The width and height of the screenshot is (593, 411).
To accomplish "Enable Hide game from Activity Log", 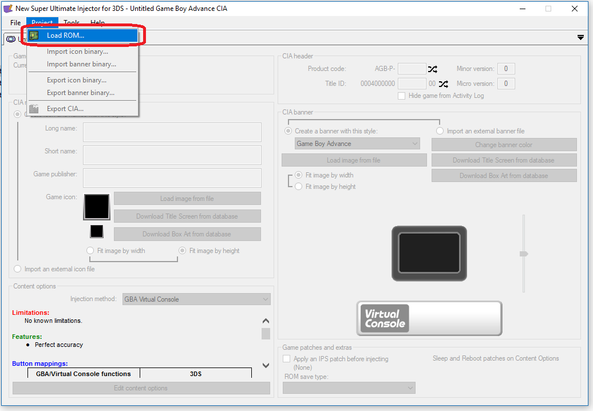I will click(x=402, y=96).
